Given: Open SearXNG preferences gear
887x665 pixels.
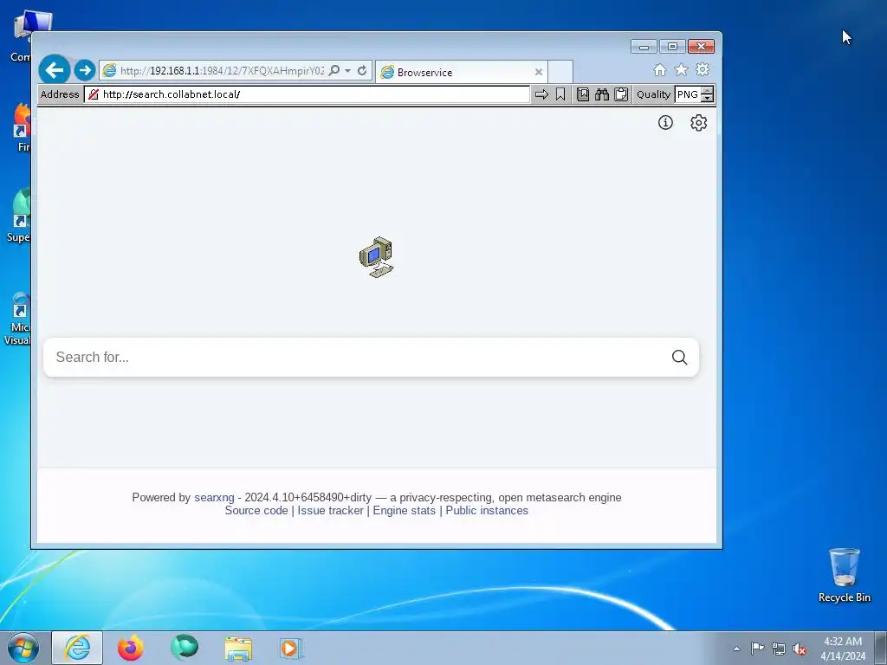Looking at the screenshot, I should tap(699, 123).
